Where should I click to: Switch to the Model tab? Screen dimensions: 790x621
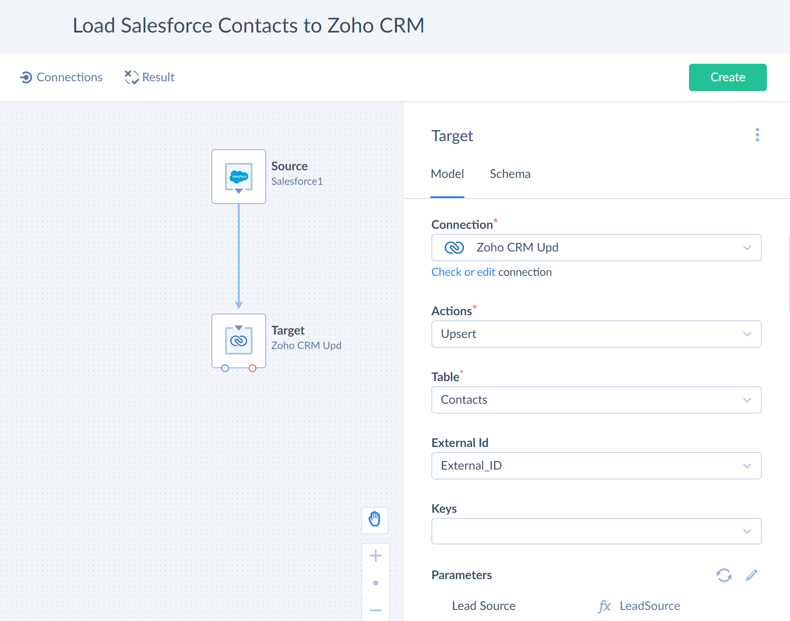(447, 174)
